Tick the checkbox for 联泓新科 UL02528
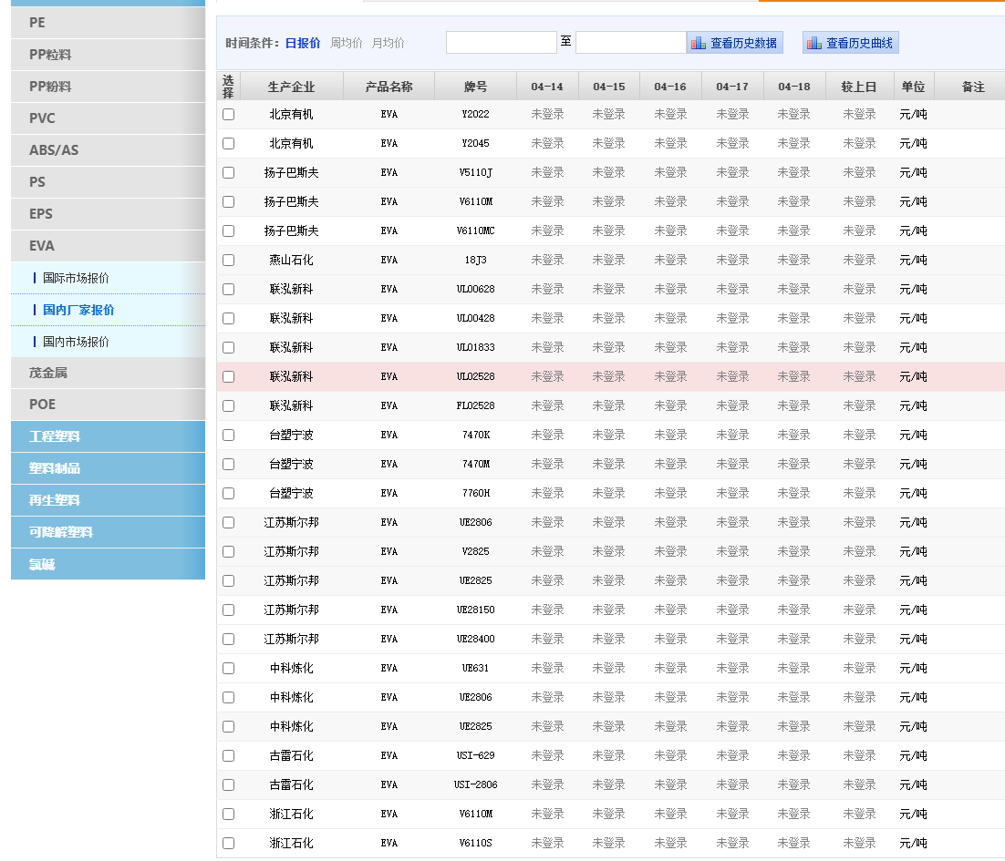 coord(228,376)
